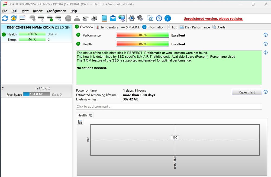Open the View menu

point(25,11)
